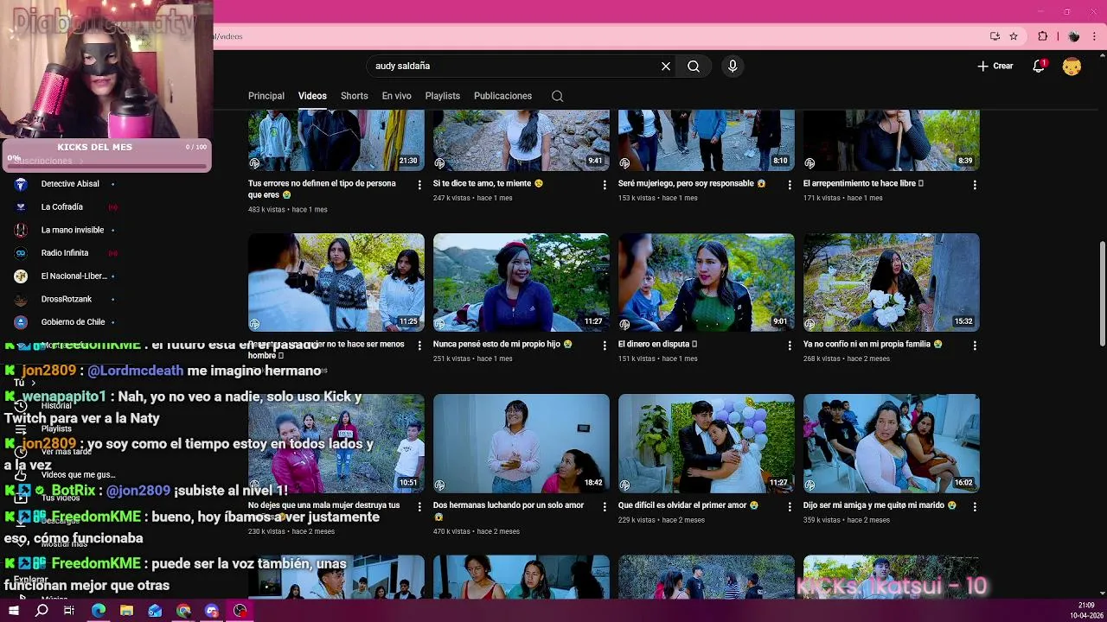Open Windows Start menu
This screenshot has height=622, width=1107.
(x=13, y=611)
